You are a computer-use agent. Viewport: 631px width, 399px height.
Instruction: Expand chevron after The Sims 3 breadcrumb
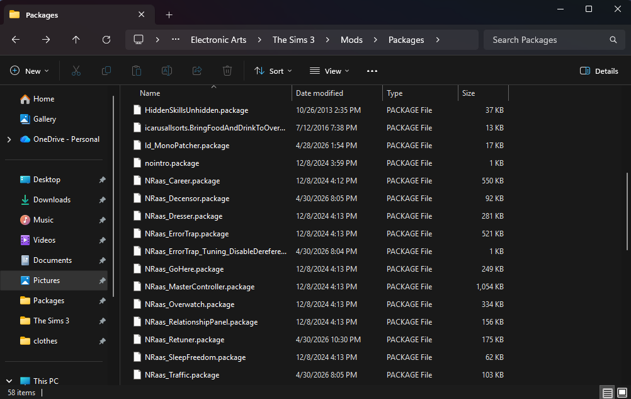point(327,40)
